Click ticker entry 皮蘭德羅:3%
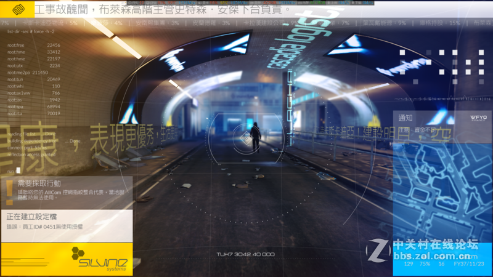 [211, 23]
